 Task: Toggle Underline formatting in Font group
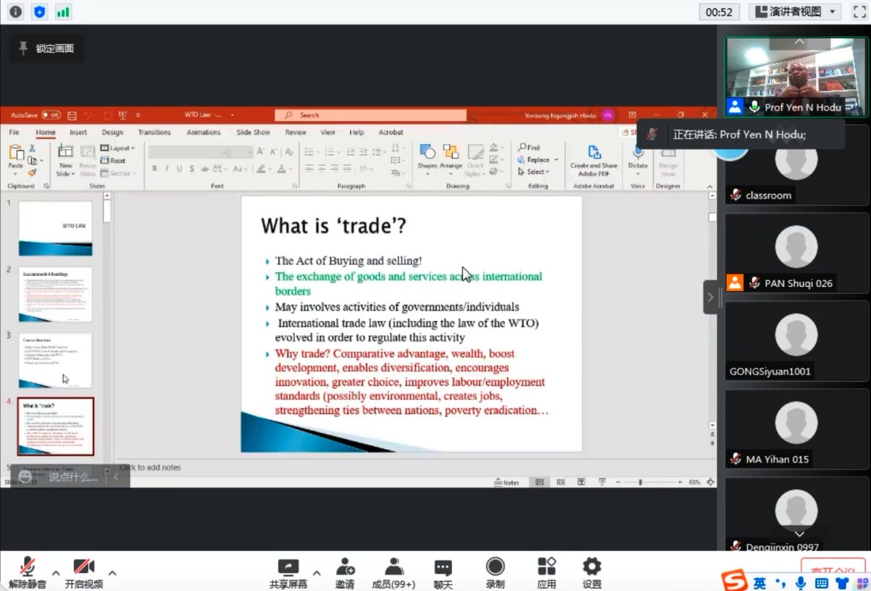(x=179, y=169)
